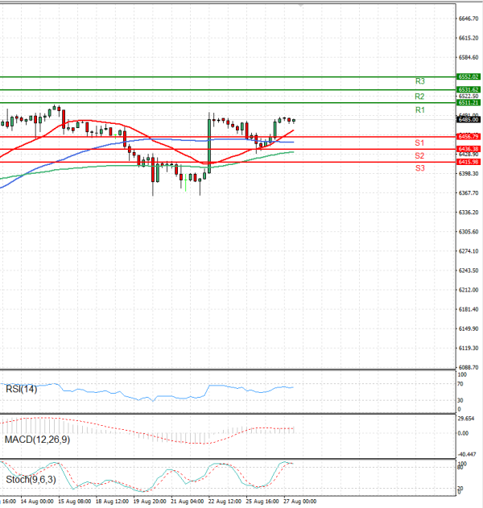The height and width of the screenshot is (508, 483).
Task: Select the 6436.38 support price tag
Action: coord(469,149)
